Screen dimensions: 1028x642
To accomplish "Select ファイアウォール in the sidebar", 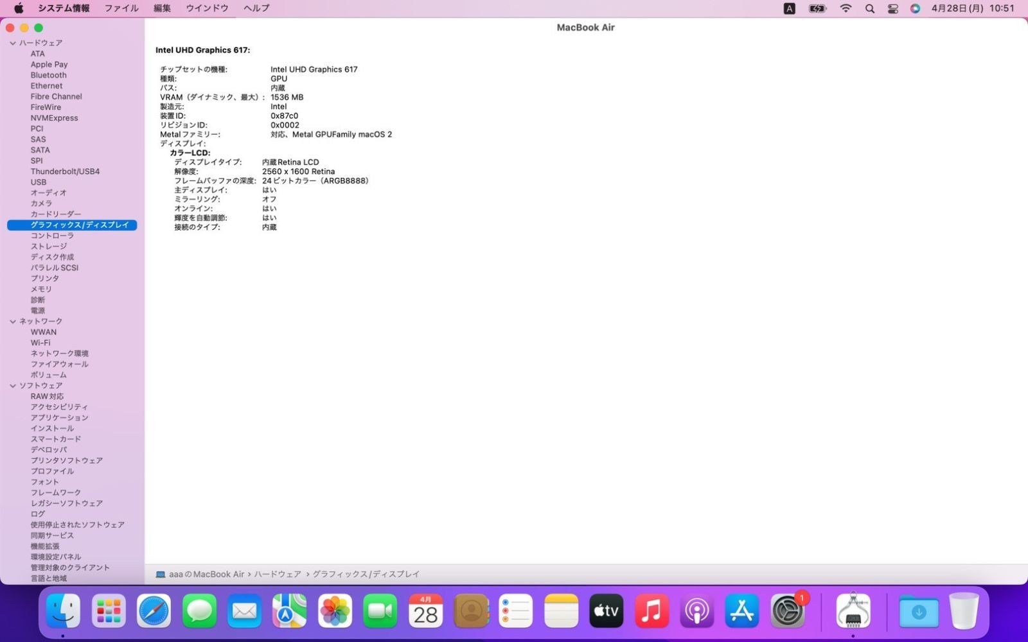I will (x=59, y=364).
